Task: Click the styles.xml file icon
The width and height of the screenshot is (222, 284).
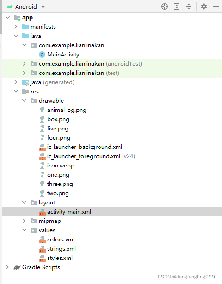Action: [x=42, y=258]
